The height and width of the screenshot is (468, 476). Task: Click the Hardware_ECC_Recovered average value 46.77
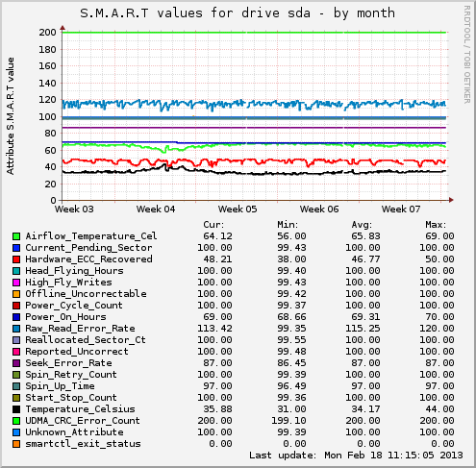365,259
